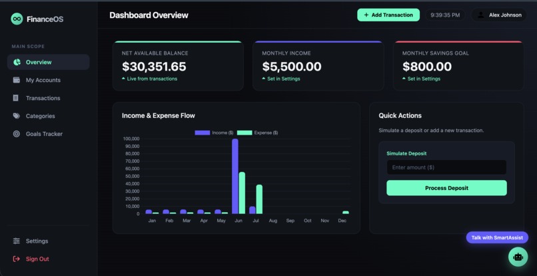
Task: Click the Goals Tracker target icon
Action: click(17, 134)
